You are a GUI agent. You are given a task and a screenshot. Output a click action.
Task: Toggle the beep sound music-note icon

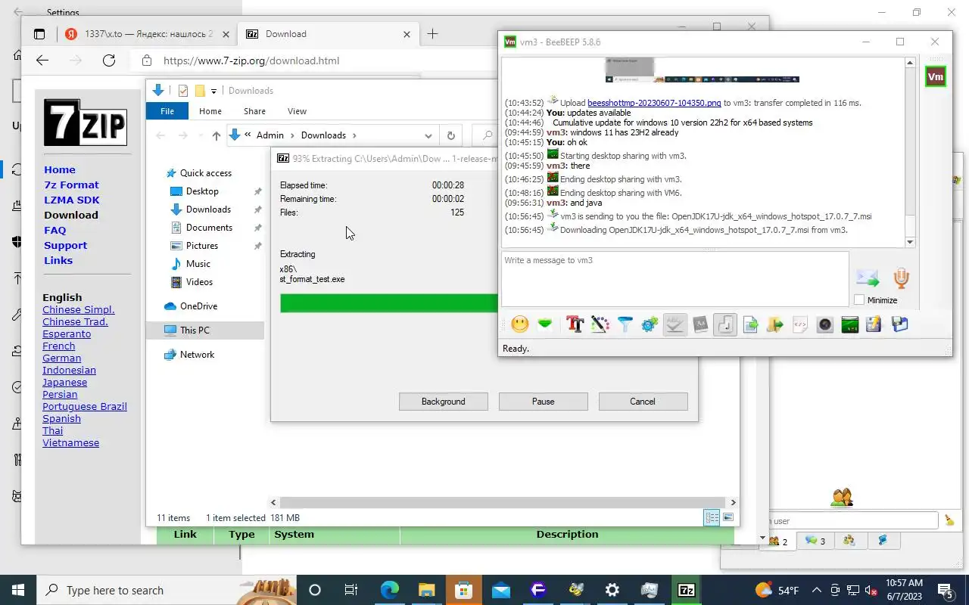pyautogui.click(x=725, y=324)
